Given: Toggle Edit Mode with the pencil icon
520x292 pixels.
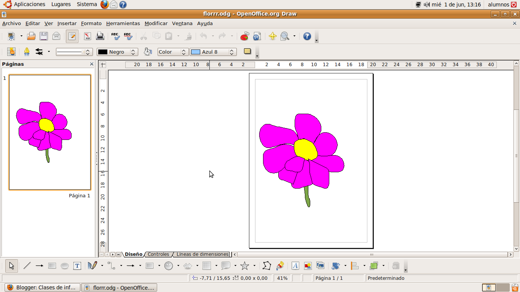Looking at the screenshot, I should pos(72,36).
